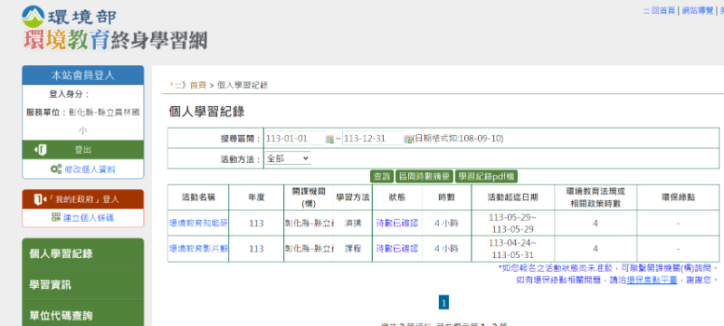This screenshot has width=724, height=326.
Task: Click the QR icon beside 建立個人條碼
Action: [x=56, y=217]
